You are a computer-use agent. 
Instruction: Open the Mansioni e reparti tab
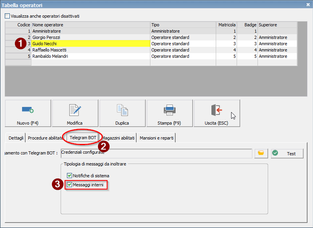(x=156, y=138)
